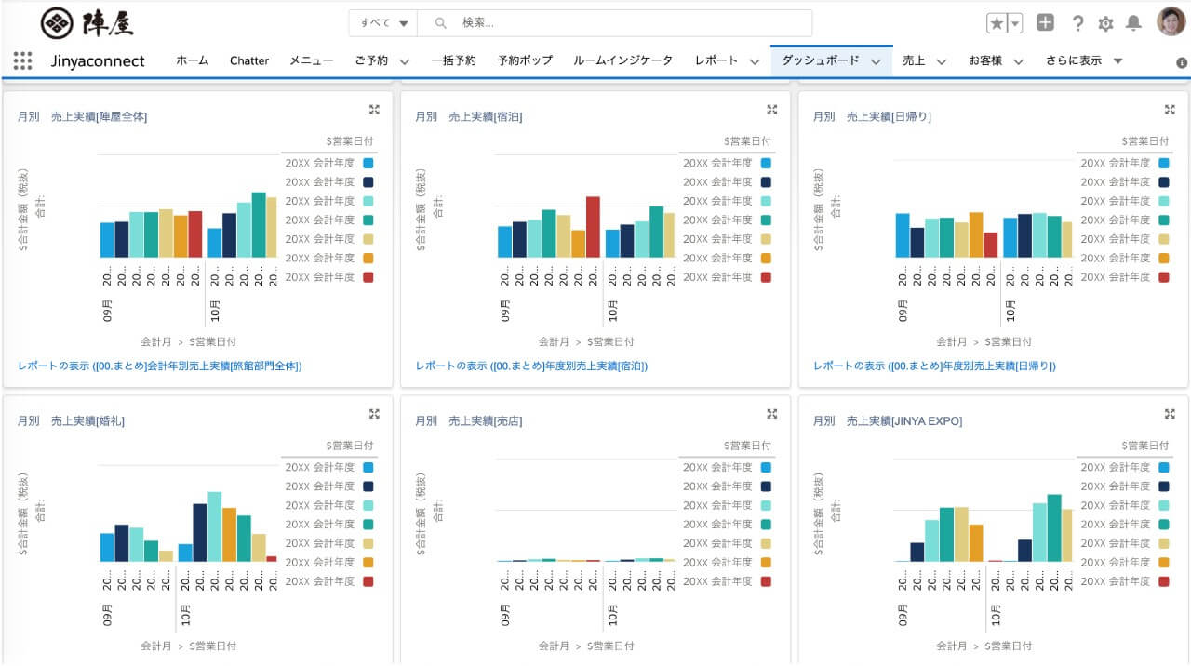Open the setup gear icon
The width and height of the screenshot is (1191, 666).
pos(1105,23)
